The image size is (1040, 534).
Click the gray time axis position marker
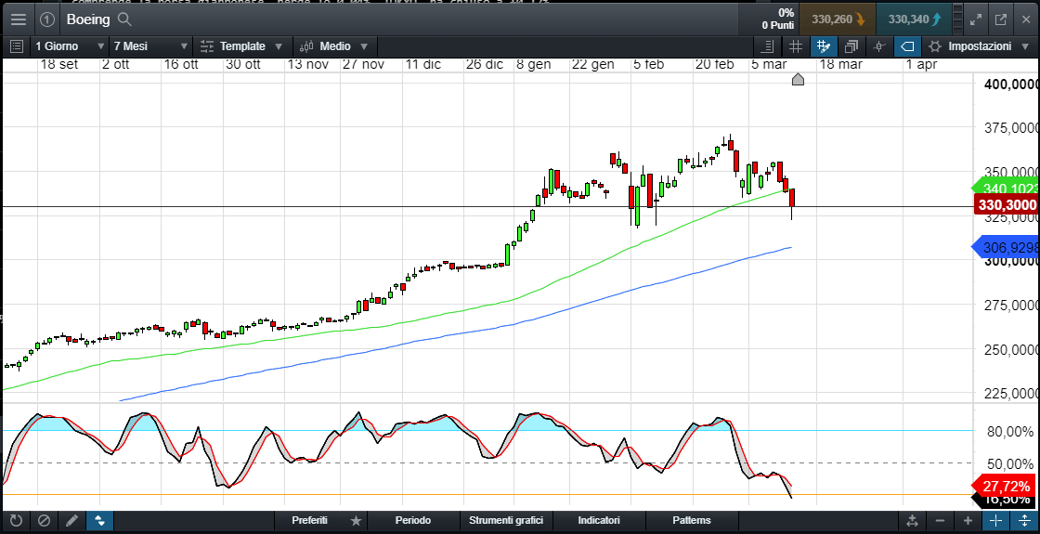798,80
